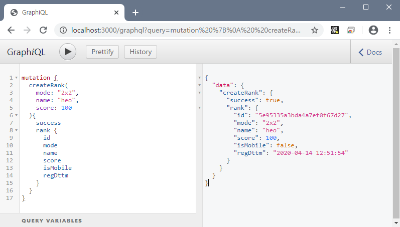Viewport: 400px width, 227px height.
Task: Run the GraphQL mutation with play button
Action: click(x=68, y=52)
